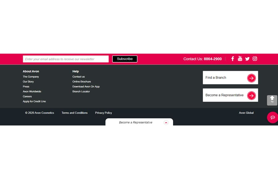The height and width of the screenshot is (185, 278).
Task: Go to Our Story page
Action: tap(28, 82)
